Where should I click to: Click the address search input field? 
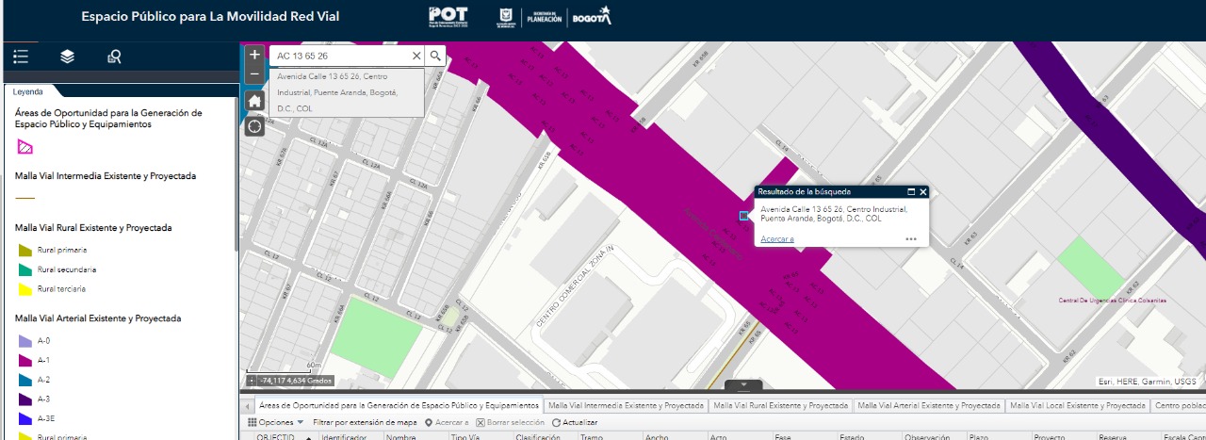coord(341,57)
